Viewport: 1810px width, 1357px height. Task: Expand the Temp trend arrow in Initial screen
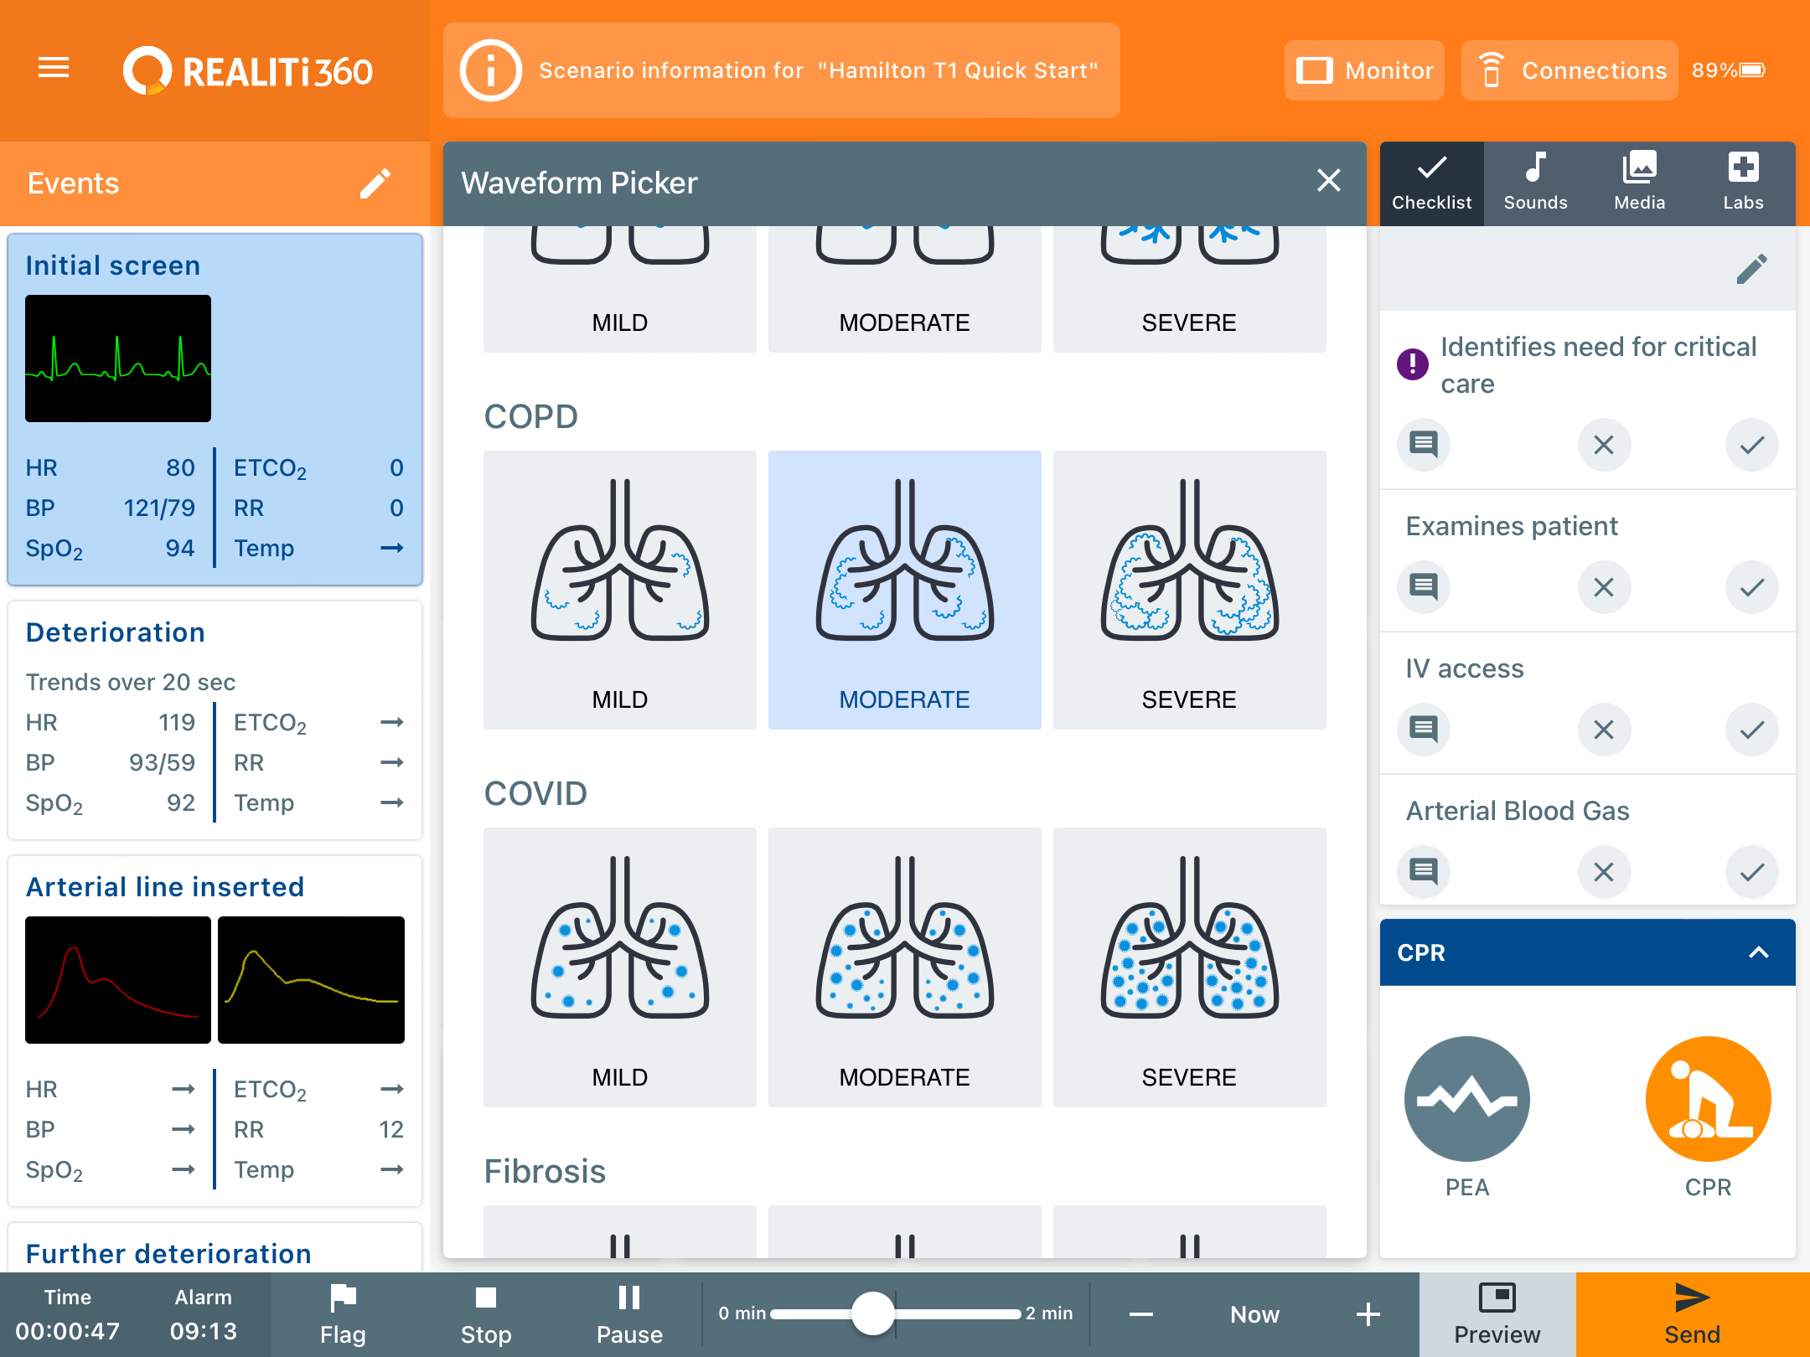(390, 548)
